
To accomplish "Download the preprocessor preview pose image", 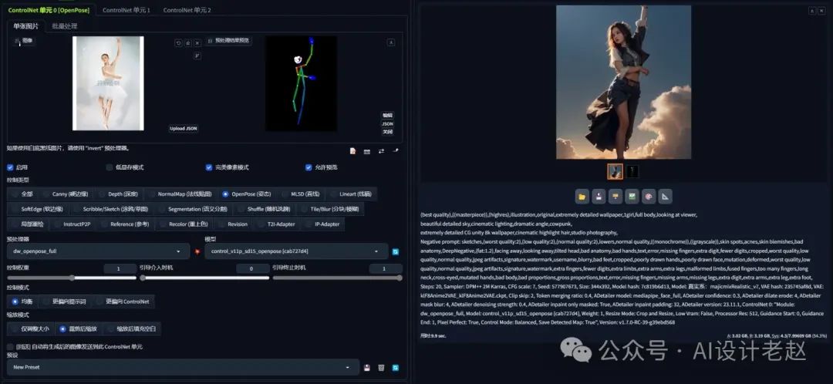I will click(391, 42).
